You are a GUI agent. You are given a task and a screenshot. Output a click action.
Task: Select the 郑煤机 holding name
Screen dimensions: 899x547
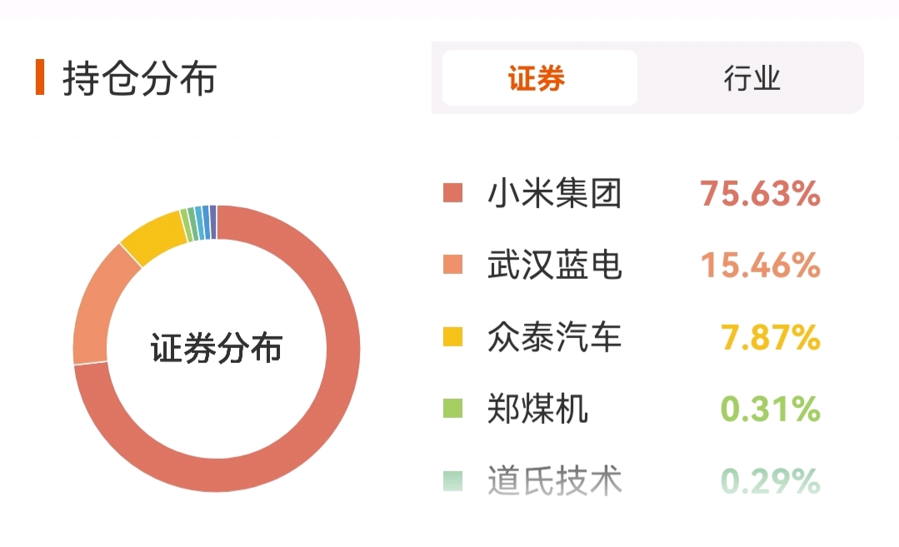coord(537,409)
